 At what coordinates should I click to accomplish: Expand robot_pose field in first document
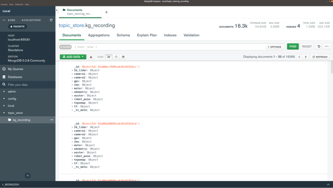72,99
